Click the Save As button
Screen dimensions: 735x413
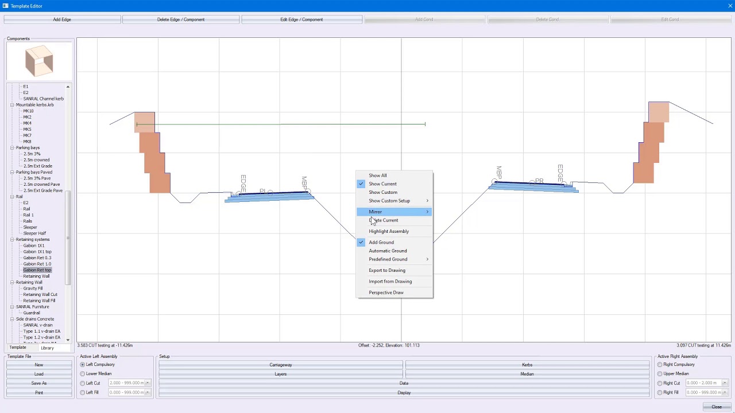pyautogui.click(x=39, y=383)
